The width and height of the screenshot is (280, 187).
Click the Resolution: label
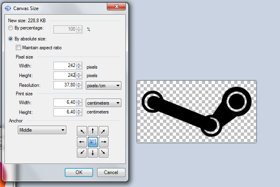(x=30, y=85)
